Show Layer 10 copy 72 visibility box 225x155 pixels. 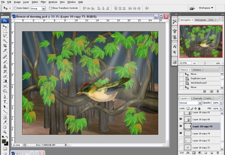point(181,147)
